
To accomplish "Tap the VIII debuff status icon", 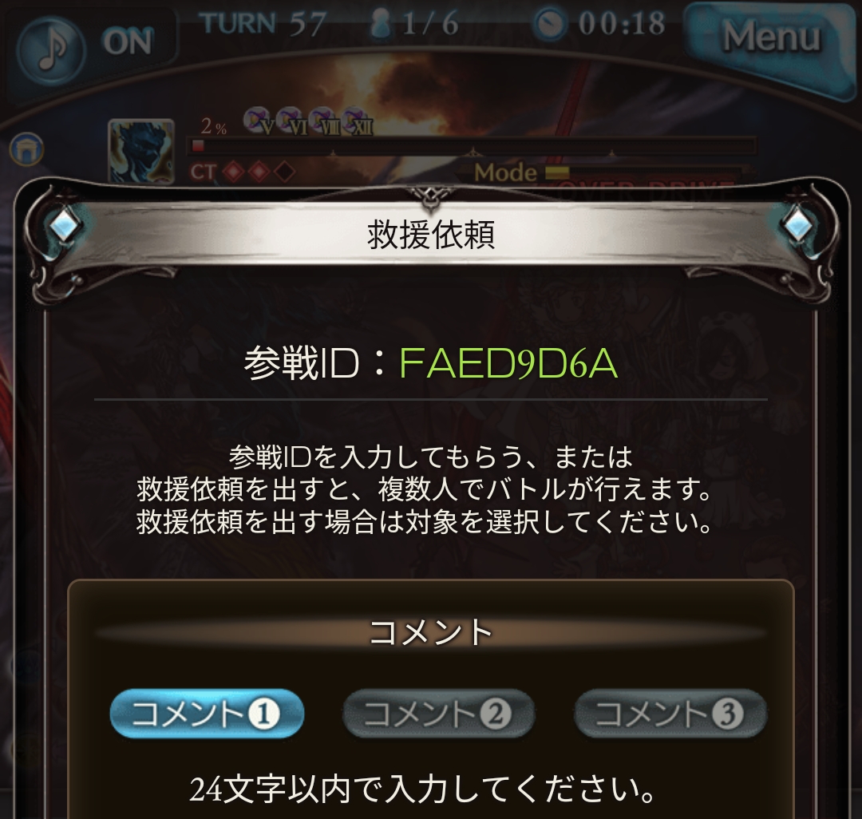I will point(324,121).
